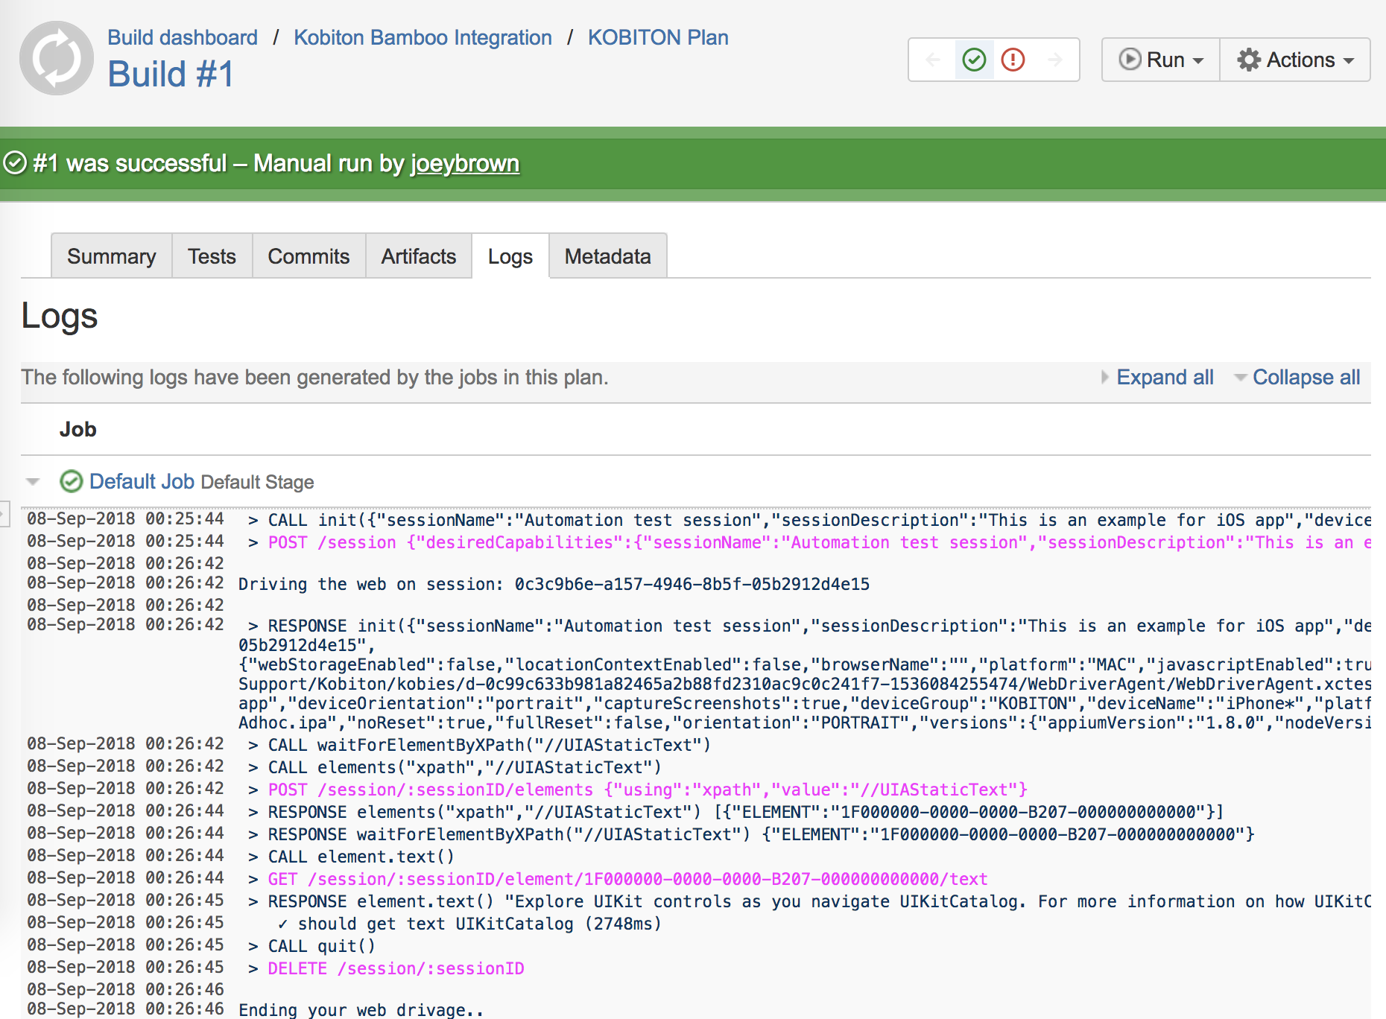
Task: Open the Tests tab
Action: [x=212, y=256]
